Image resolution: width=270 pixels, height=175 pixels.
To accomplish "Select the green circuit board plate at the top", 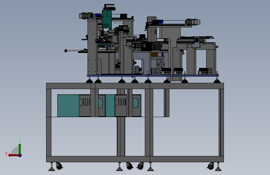I will point(107,19).
